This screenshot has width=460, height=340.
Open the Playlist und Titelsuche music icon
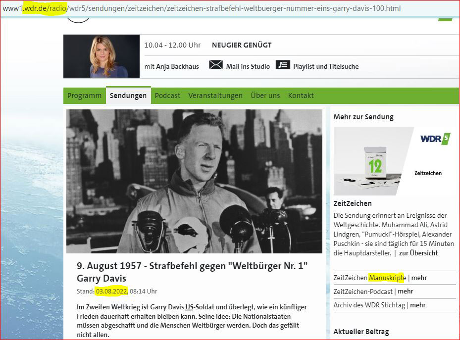(283, 65)
